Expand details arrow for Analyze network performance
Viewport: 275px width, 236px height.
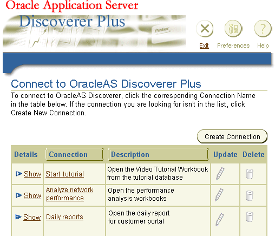pyautogui.click(x=18, y=195)
